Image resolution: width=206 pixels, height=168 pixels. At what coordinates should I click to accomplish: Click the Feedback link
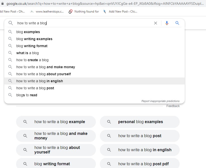tap(173, 106)
